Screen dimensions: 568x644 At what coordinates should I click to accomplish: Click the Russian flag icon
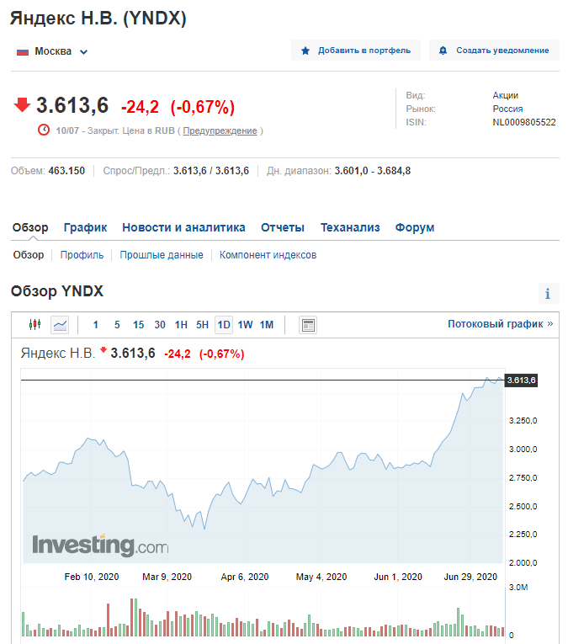coord(23,51)
